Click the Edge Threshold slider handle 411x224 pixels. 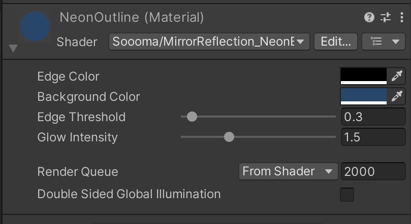[x=192, y=117]
